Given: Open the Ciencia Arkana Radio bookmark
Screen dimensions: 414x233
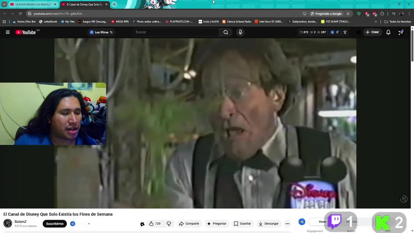Looking at the screenshot, I should pos(236,22).
